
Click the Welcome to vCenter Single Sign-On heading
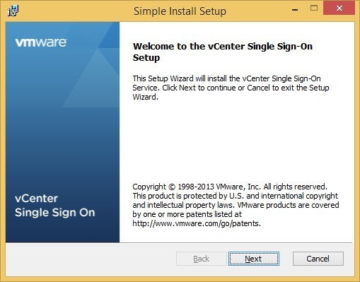pyautogui.click(x=223, y=52)
